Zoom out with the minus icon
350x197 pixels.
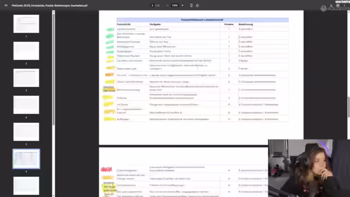pyautogui.click(x=167, y=5)
